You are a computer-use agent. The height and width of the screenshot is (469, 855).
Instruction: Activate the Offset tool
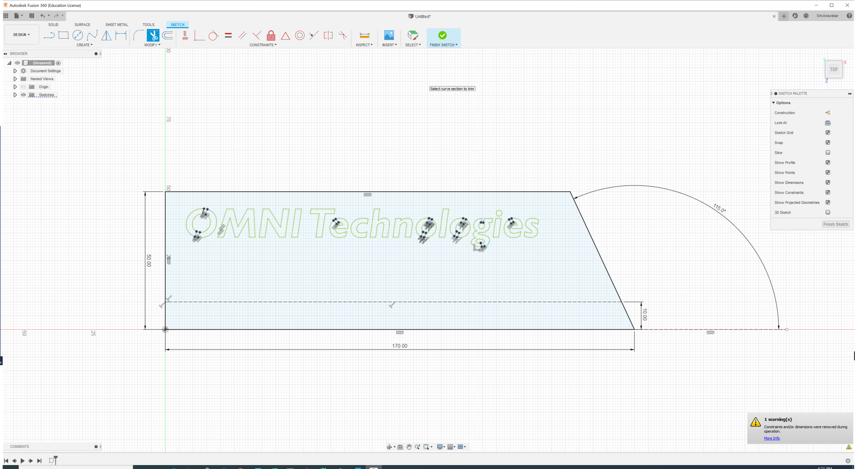(x=167, y=36)
